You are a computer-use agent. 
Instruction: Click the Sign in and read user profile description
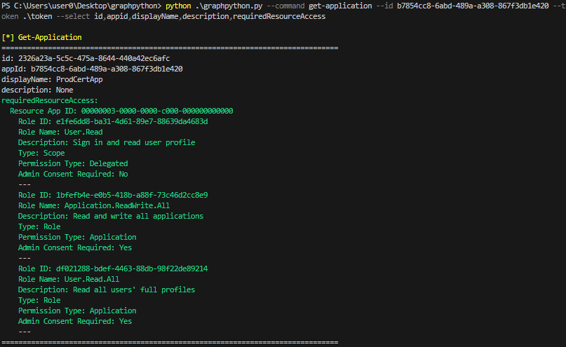click(x=134, y=142)
